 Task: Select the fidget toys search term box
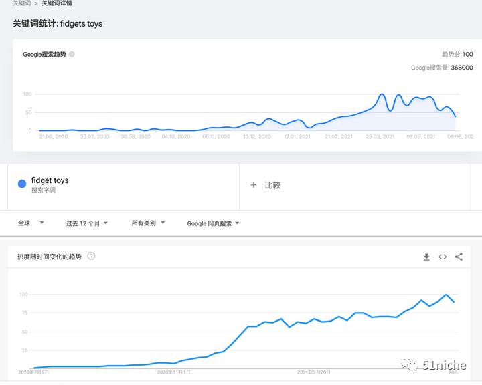123,186
